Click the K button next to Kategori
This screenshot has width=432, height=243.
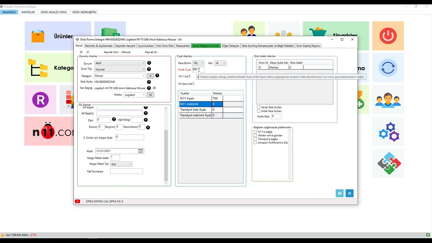tap(151, 76)
